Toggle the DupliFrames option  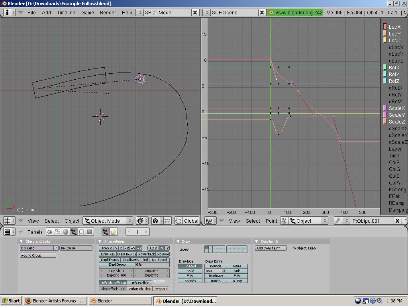[110, 260]
